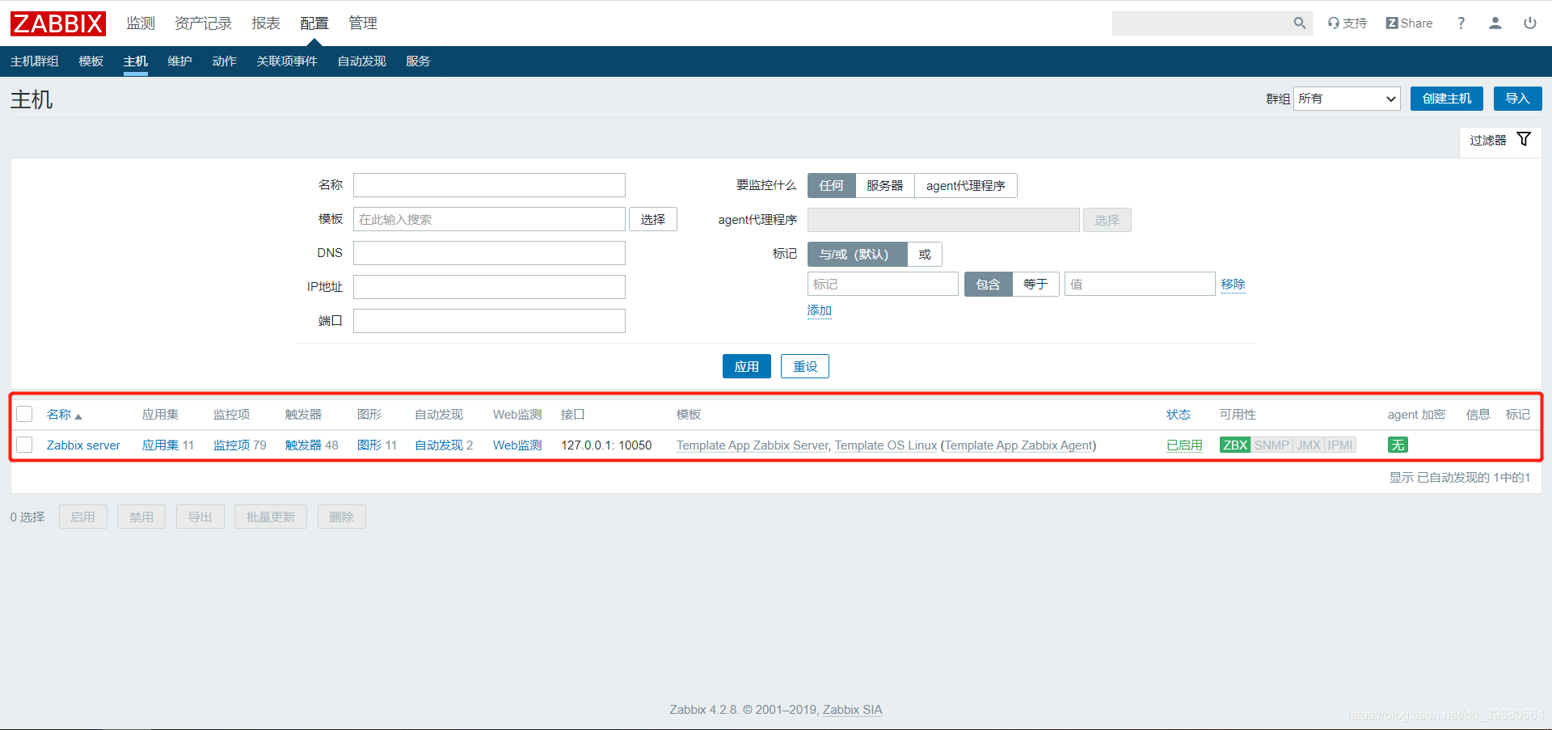Select 服务器 monitored-by option
This screenshot has width=1552, height=730.
[x=885, y=185]
